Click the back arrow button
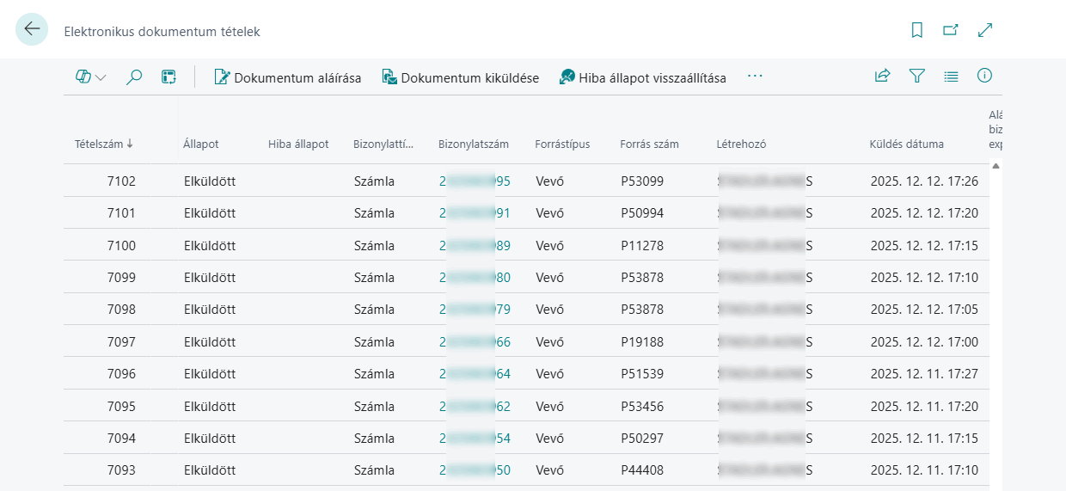1066x491 pixels. (x=32, y=29)
